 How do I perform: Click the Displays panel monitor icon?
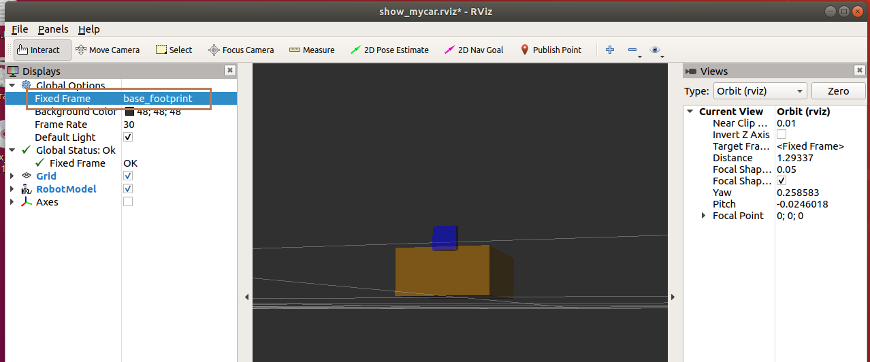[x=13, y=71]
